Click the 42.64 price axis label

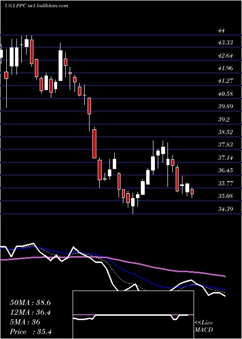coord(226,56)
